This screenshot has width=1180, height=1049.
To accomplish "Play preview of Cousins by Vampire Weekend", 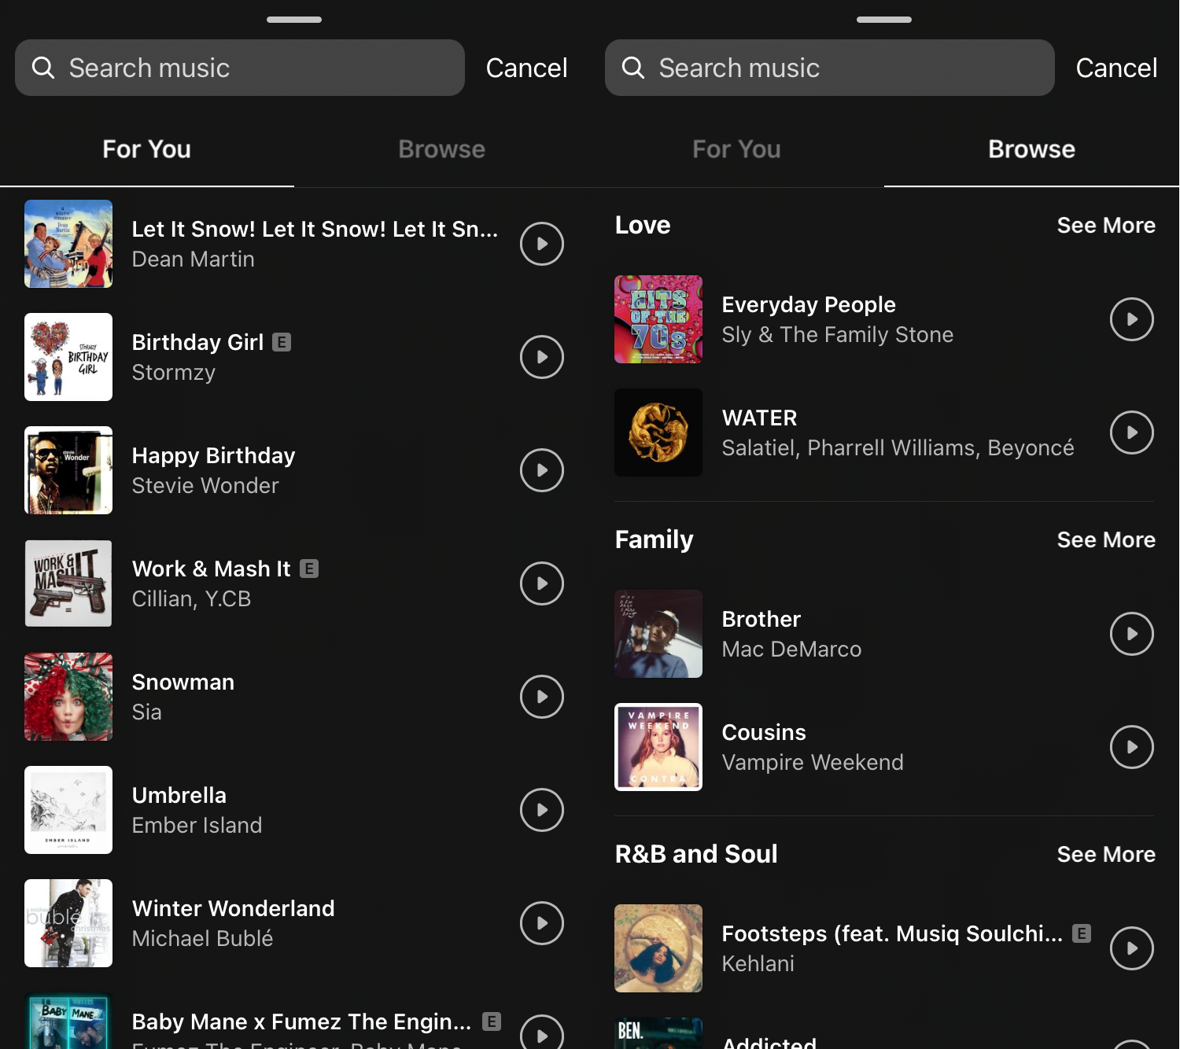I will pos(1132,747).
